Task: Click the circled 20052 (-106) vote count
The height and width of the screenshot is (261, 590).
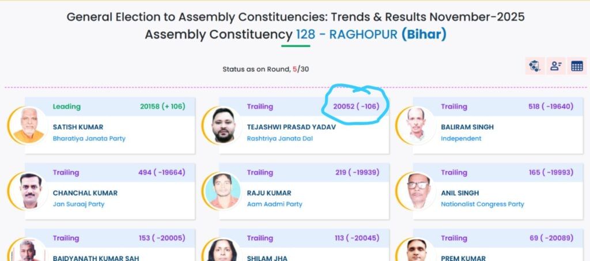Action: (x=356, y=107)
